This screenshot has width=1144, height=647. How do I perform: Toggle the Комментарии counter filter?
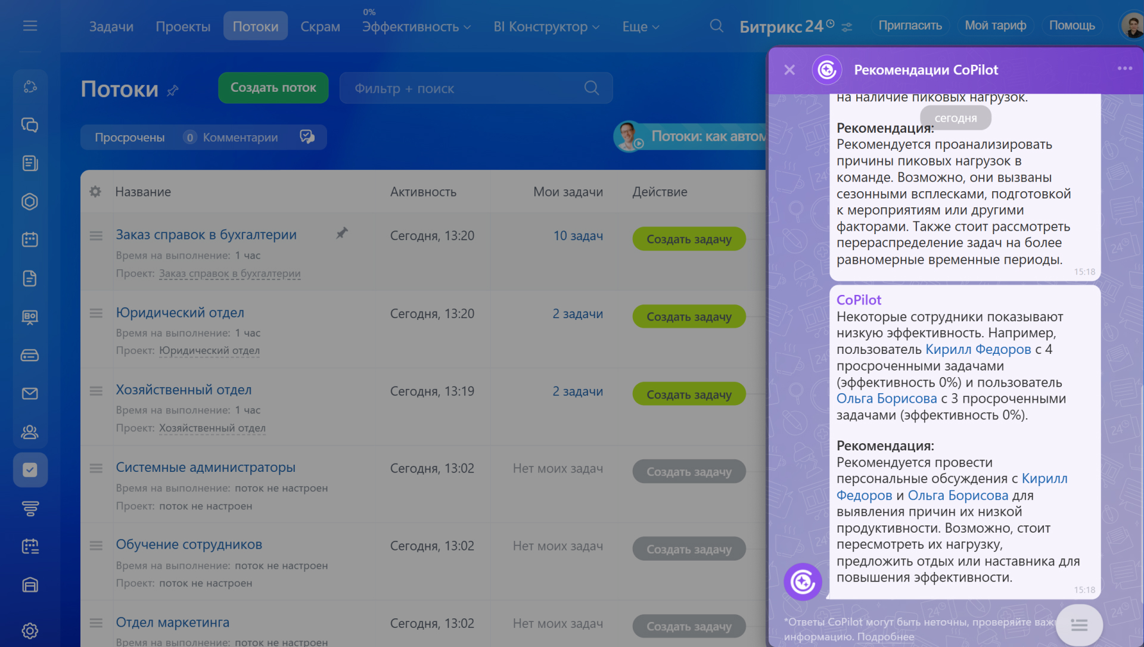pyautogui.click(x=232, y=138)
